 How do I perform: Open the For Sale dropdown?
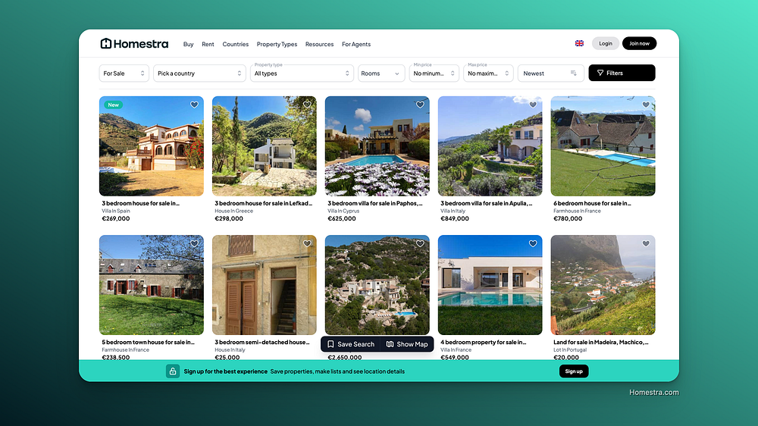click(x=124, y=73)
